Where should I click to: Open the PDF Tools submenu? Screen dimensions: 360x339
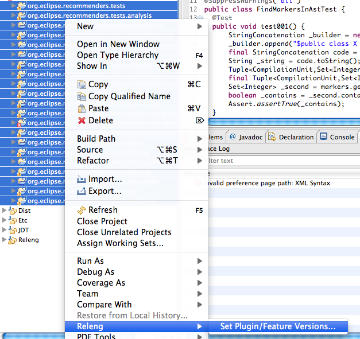(137, 336)
